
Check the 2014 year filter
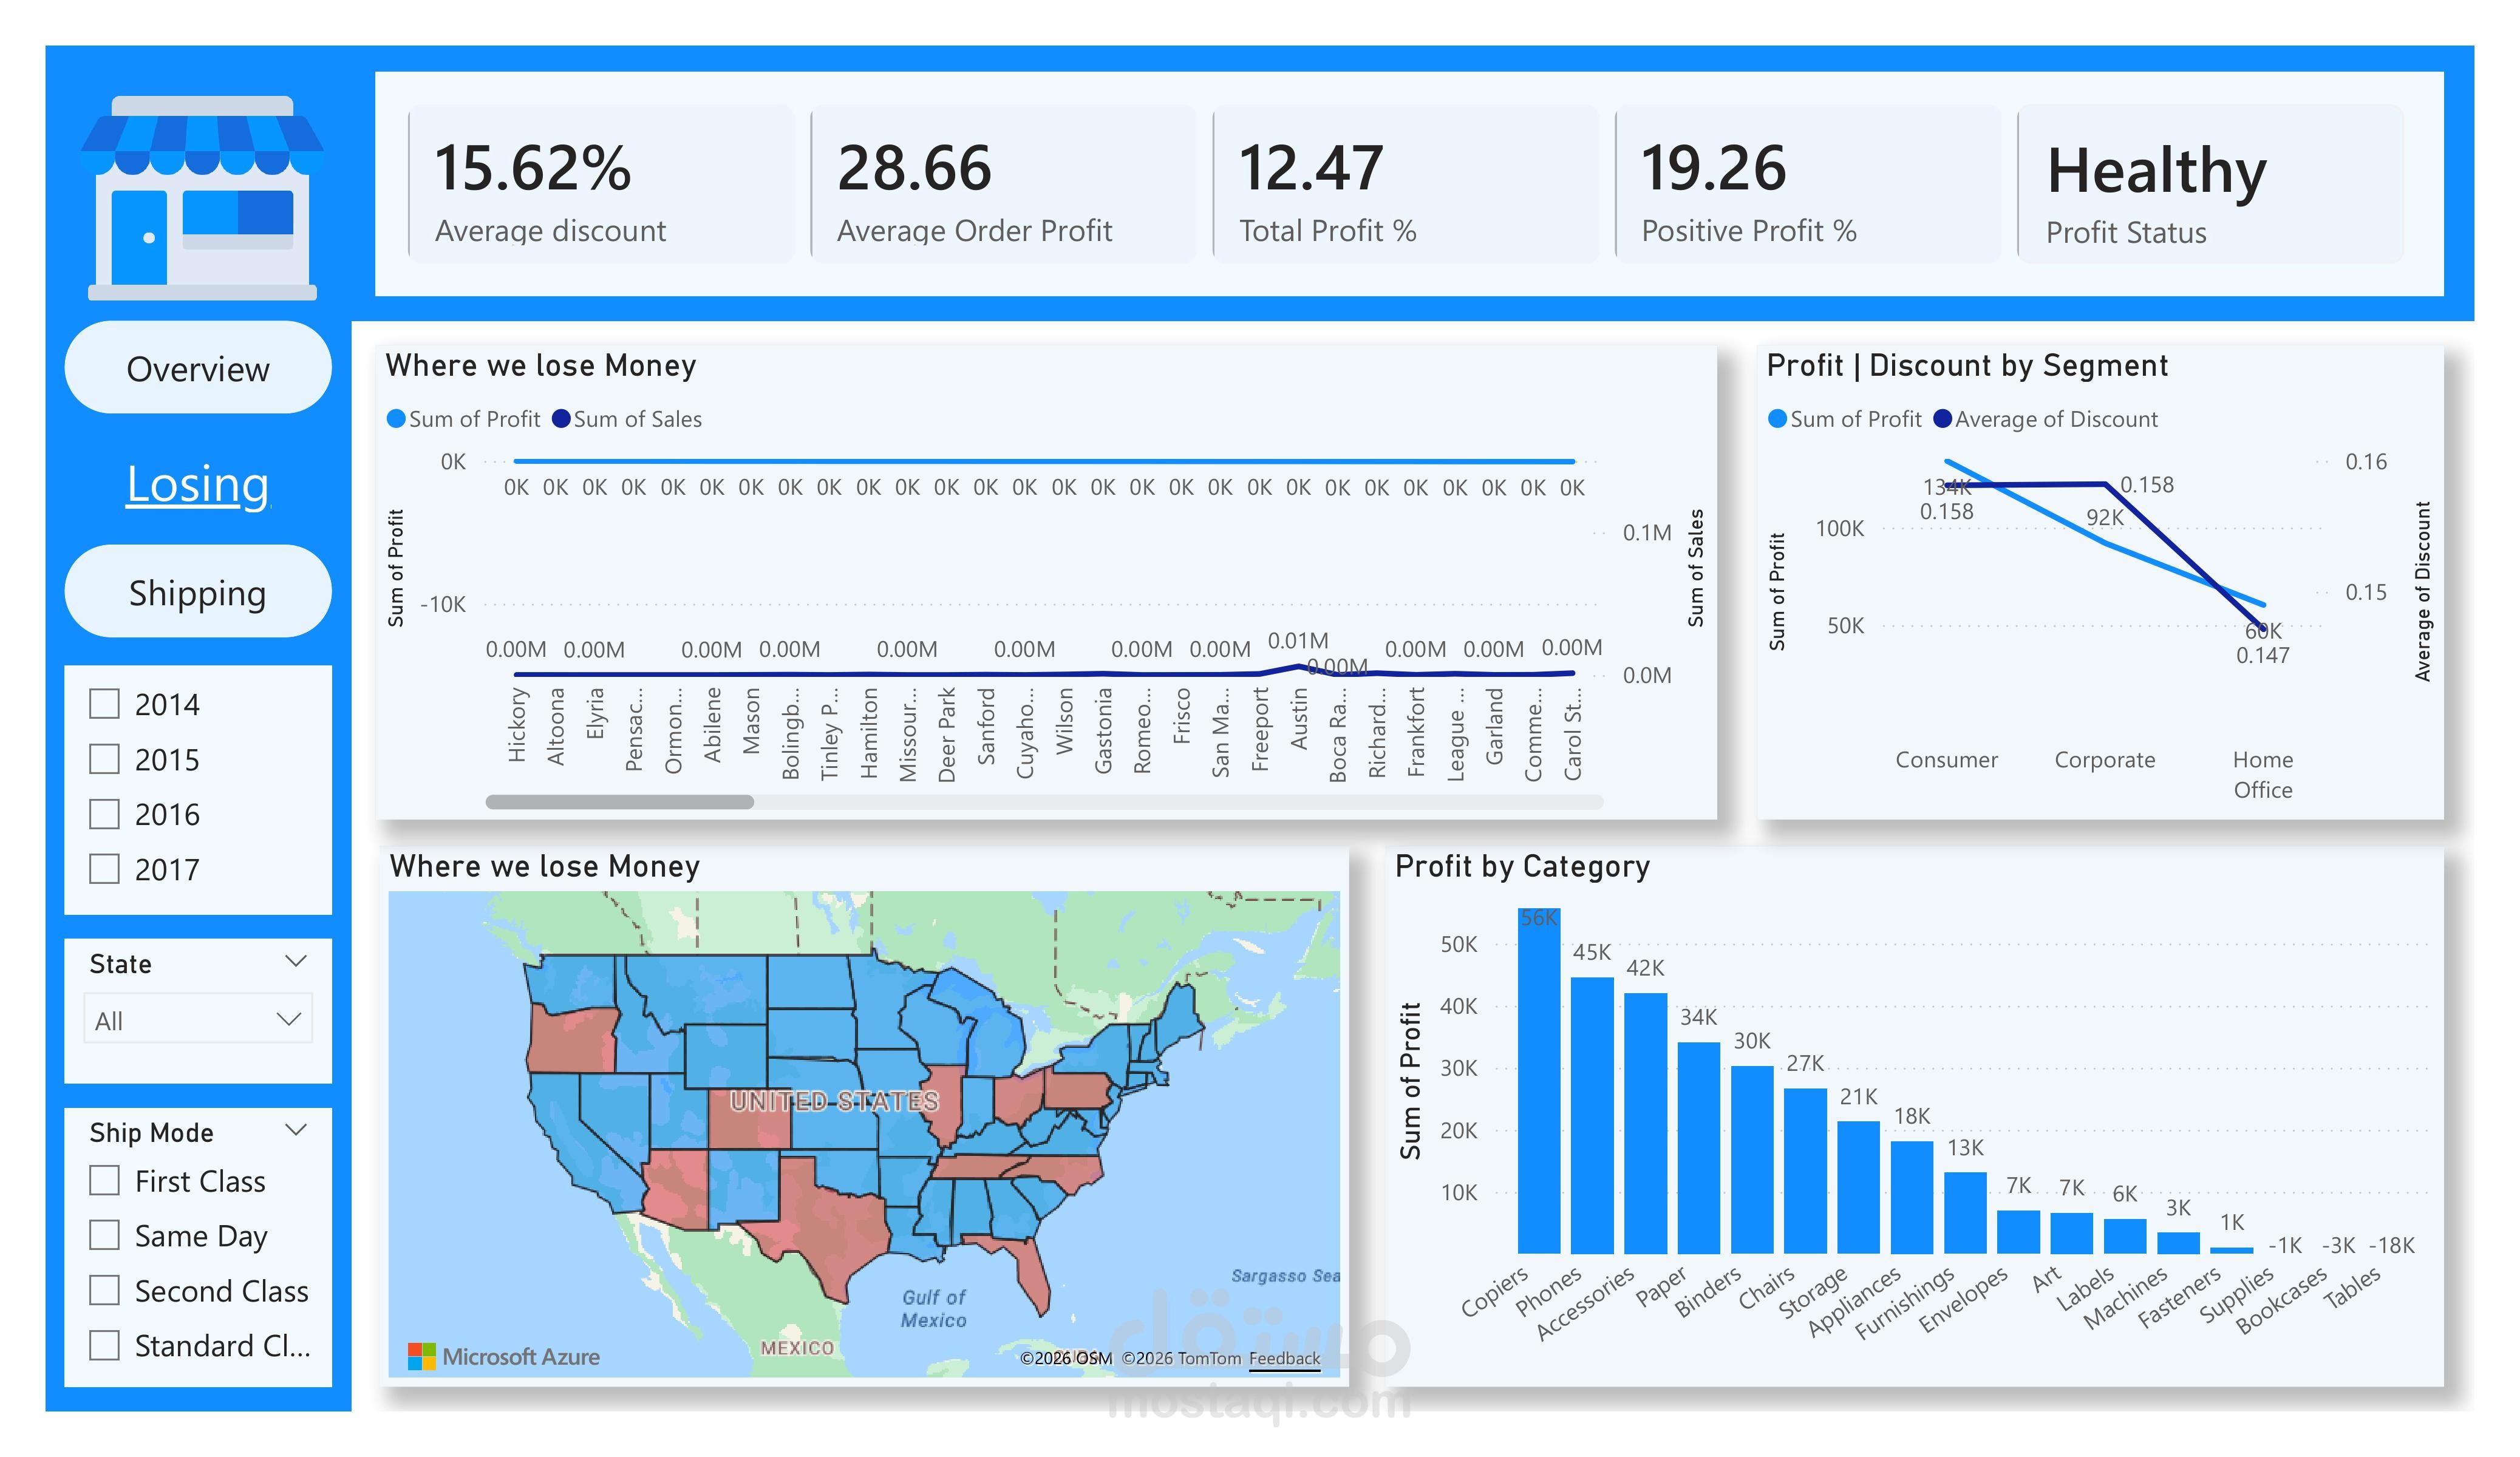click(105, 704)
